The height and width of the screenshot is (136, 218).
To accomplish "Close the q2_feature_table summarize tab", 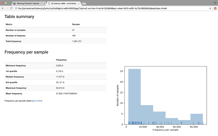I will [x=79, y=3].
